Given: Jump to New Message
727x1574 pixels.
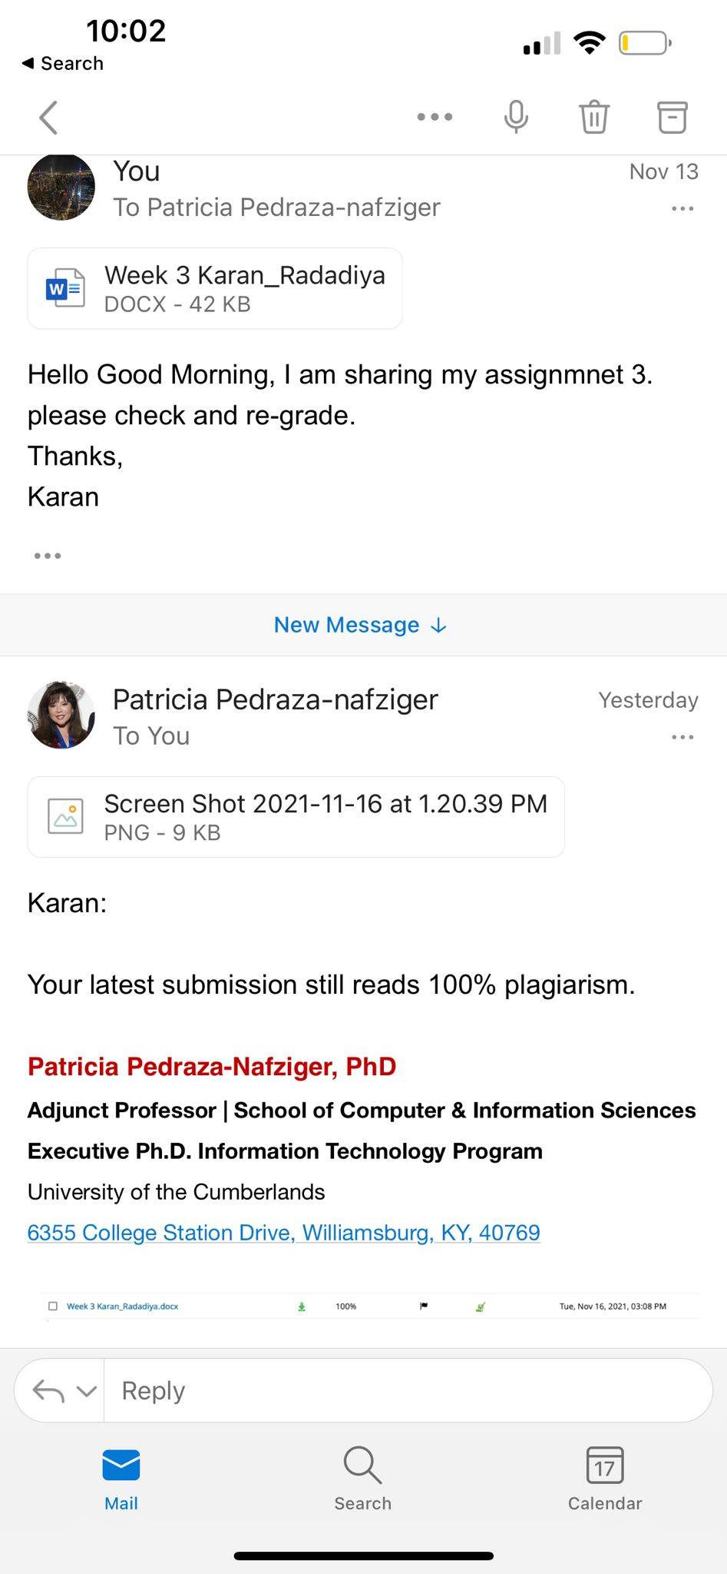Looking at the screenshot, I should click(361, 625).
